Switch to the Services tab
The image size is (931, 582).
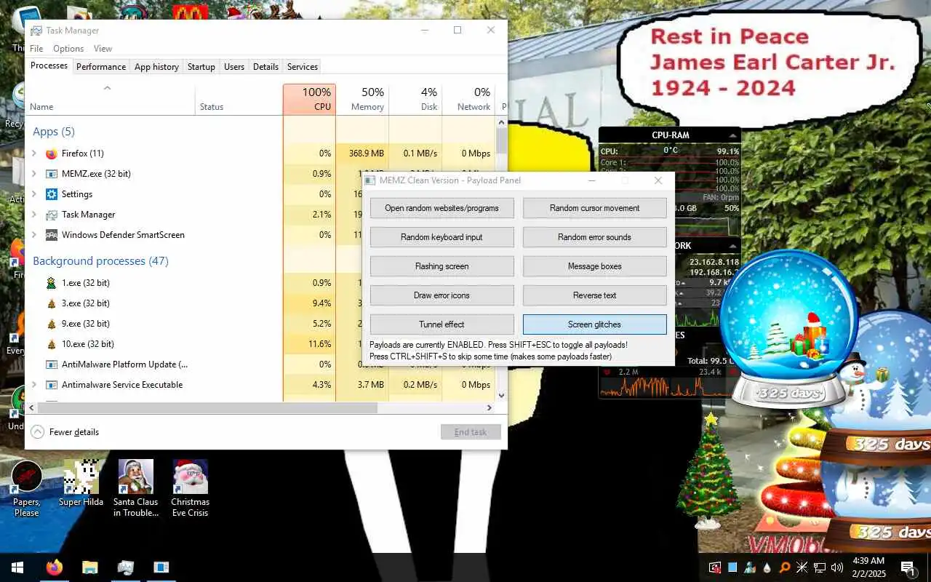tap(303, 66)
